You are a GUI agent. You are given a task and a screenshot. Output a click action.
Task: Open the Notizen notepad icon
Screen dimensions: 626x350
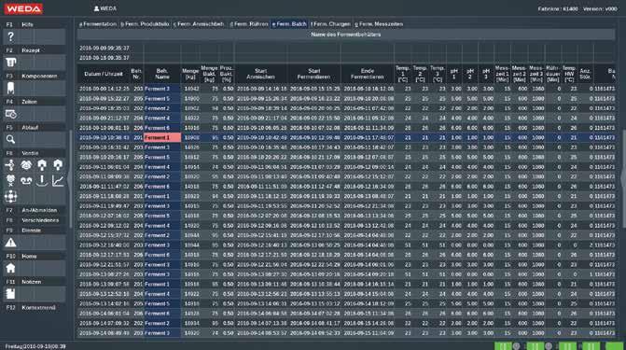pyautogui.click(x=11, y=294)
